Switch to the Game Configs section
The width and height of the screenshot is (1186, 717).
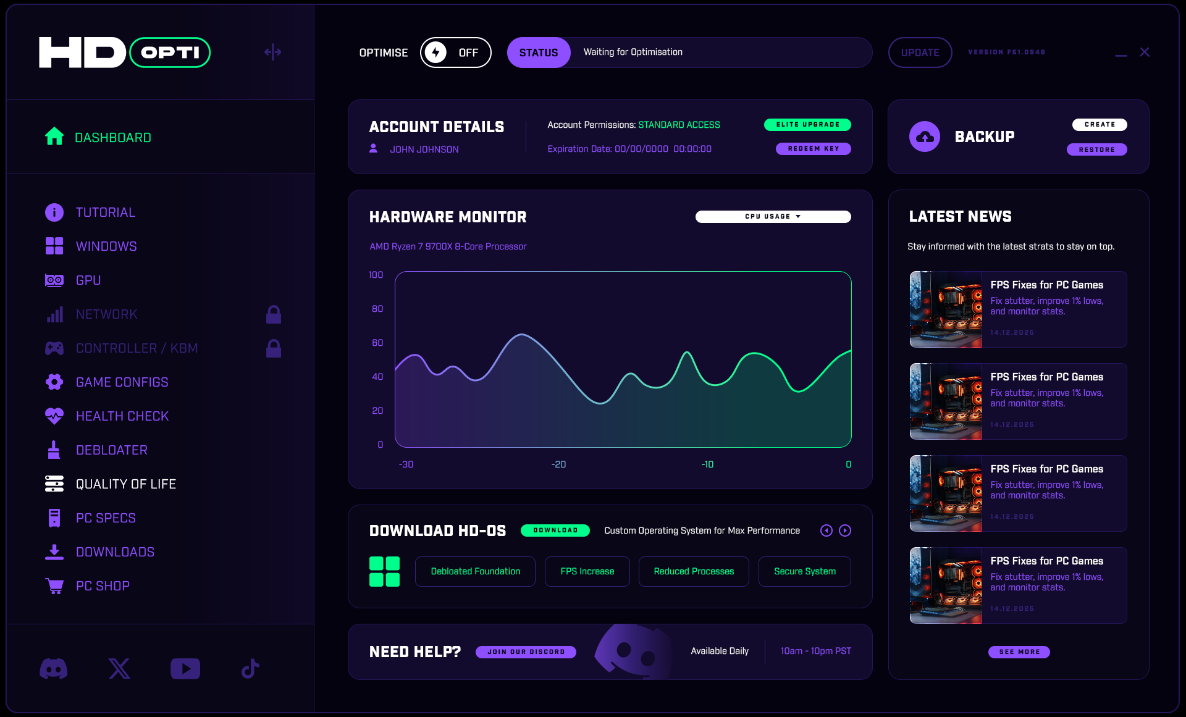click(122, 382)
